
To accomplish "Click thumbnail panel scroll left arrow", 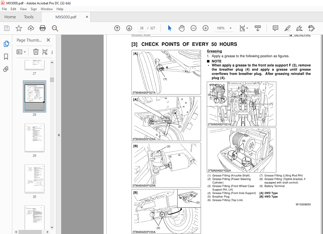I will tap(16, 232).
